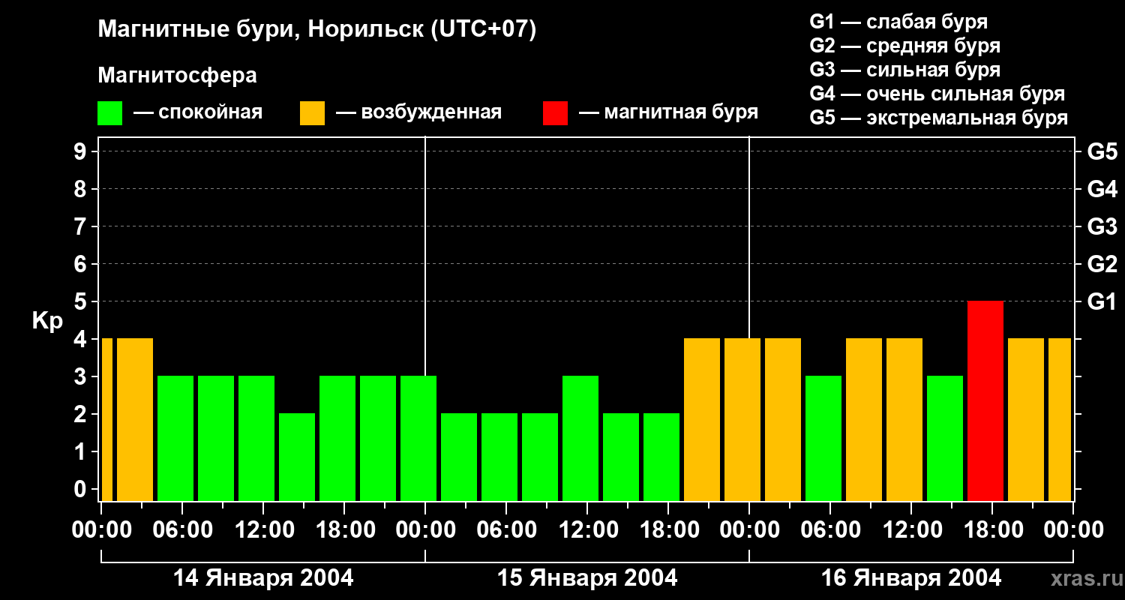
Task: Click the 'G5 — экстремальная буря' legend line
Action: click(939, 118)
